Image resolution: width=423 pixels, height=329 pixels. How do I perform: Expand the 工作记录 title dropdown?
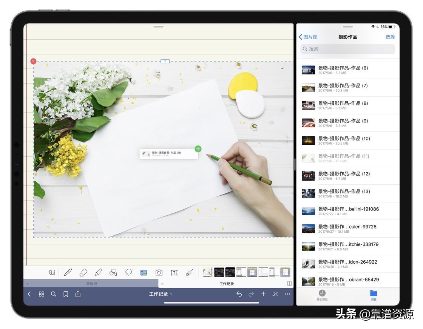(161, 294)
